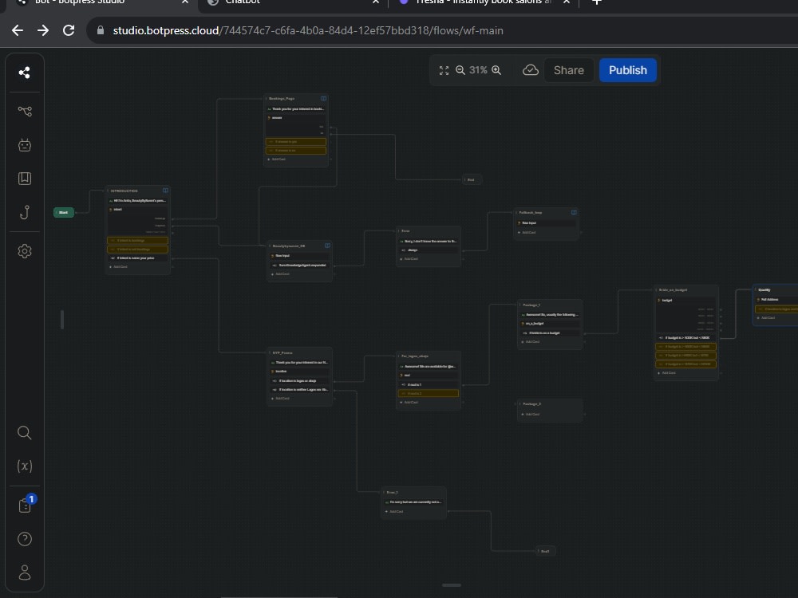Click Add Card in Package_3 node
The image size is (798, 598).
[x=531, y=415]
